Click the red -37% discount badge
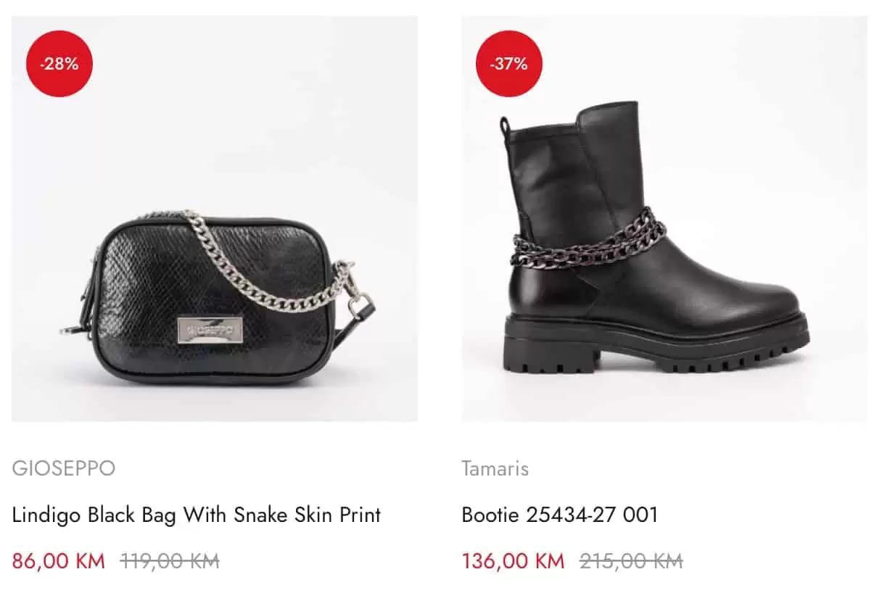The height and width of the screenshot is (593, 882). pyautogui.click(x=510, y=63)
